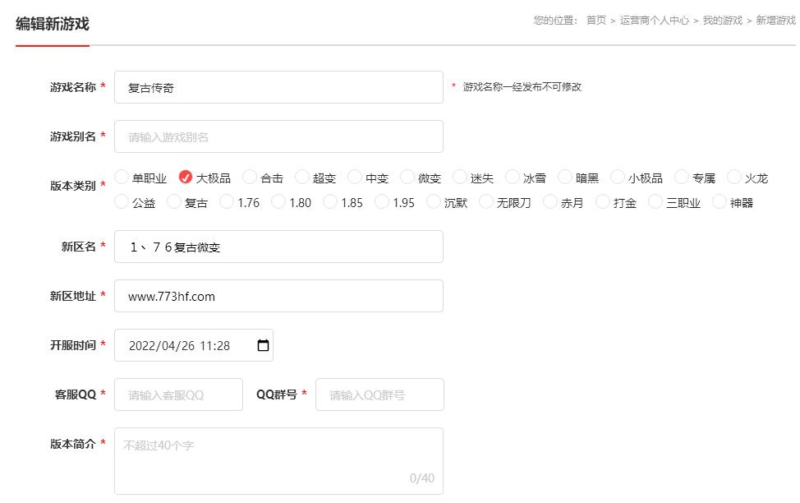This screenshot has width=800, height=503.
Task: Click the 客服QQ input field
Action: click(177, 394)
